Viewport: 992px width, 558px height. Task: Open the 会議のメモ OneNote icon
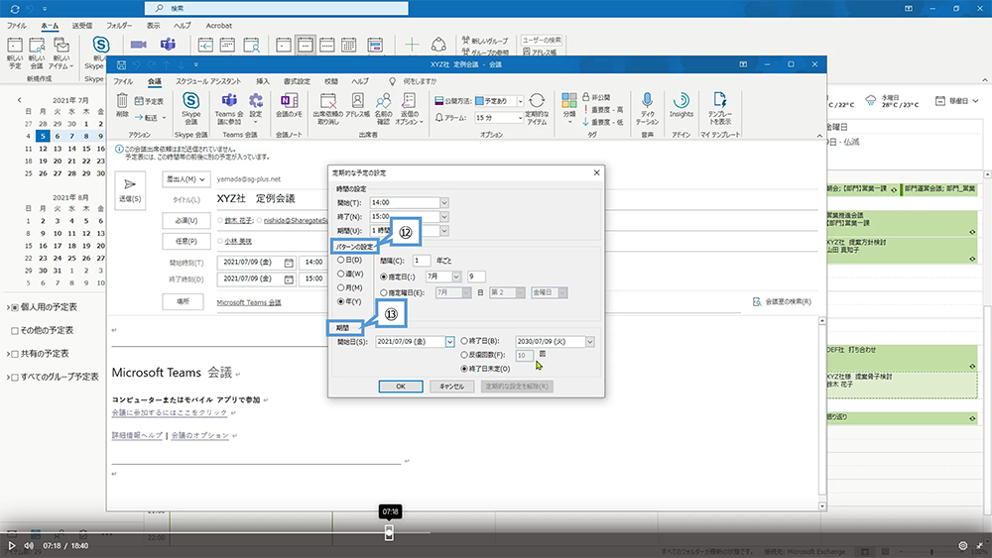pos(290,102)
